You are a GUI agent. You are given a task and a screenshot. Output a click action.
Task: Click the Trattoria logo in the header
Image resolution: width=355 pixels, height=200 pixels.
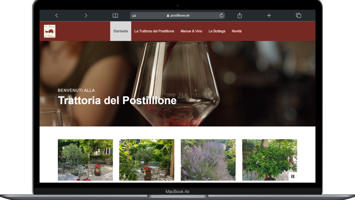pos(50,31)
